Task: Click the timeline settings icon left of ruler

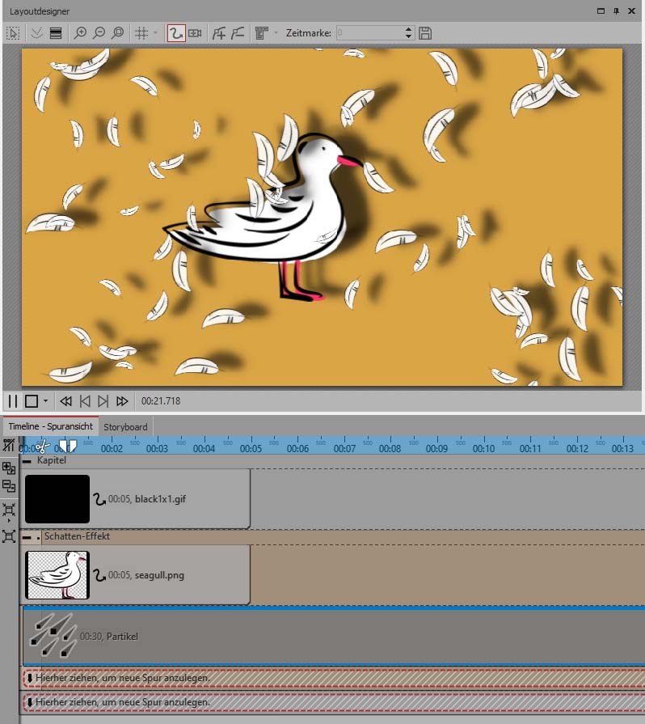Action: pos(8,445)
